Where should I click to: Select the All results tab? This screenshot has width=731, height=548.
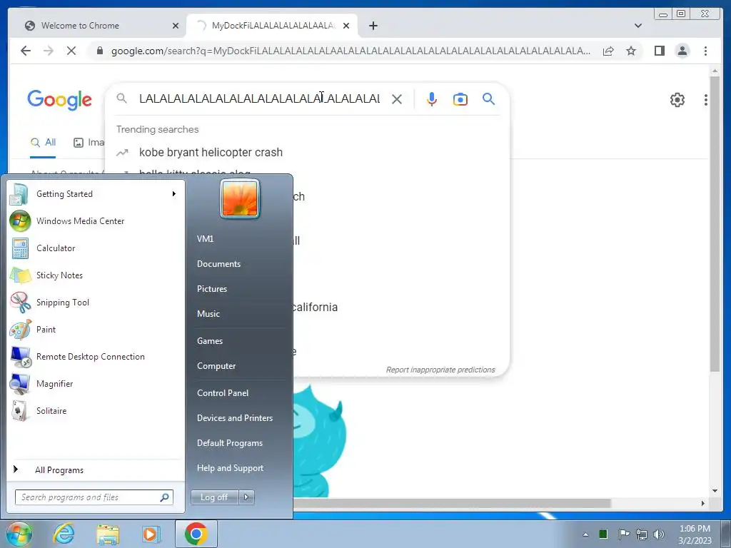[44, 143]
